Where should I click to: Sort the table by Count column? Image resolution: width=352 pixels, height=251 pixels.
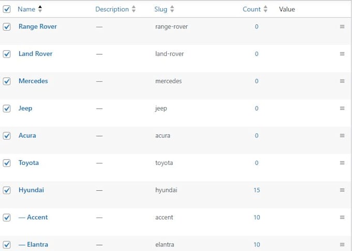click(x=252, y=9)
